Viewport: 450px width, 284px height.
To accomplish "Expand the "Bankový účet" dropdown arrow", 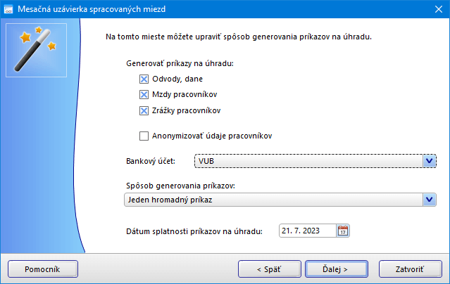I will point(429,161).
